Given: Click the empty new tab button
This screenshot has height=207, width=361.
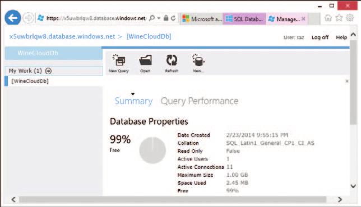Looking at the screenshot, I should click(x=314, y=19).
